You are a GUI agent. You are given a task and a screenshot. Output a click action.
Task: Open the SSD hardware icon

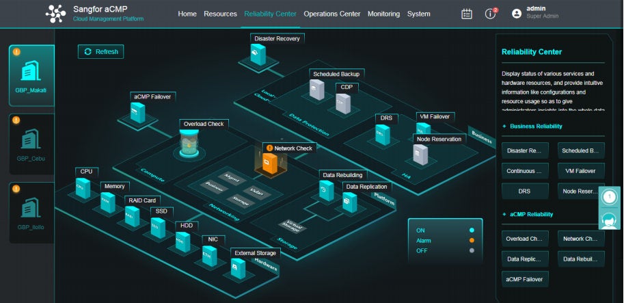pyautogui.click(x=158, y=228)
